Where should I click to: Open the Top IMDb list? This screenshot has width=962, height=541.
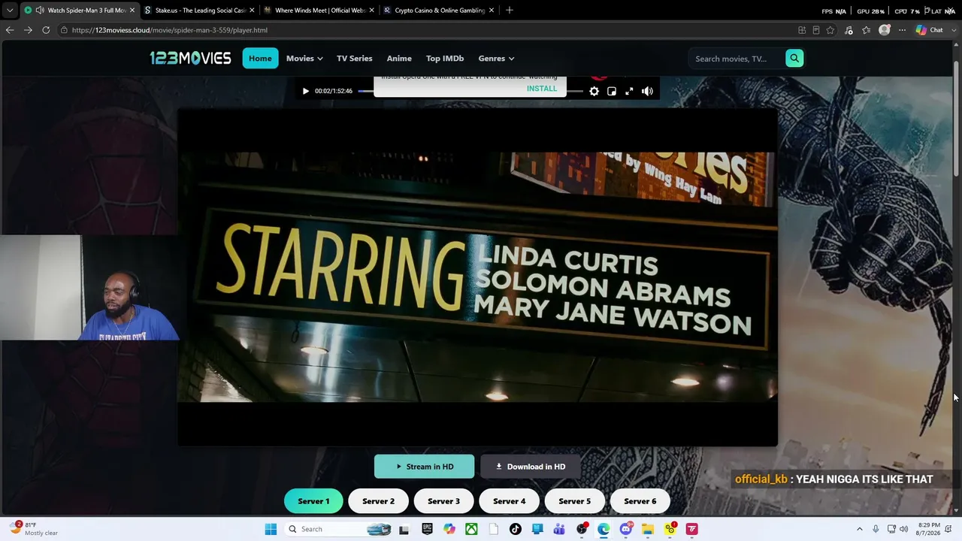(x=445, y=58)
